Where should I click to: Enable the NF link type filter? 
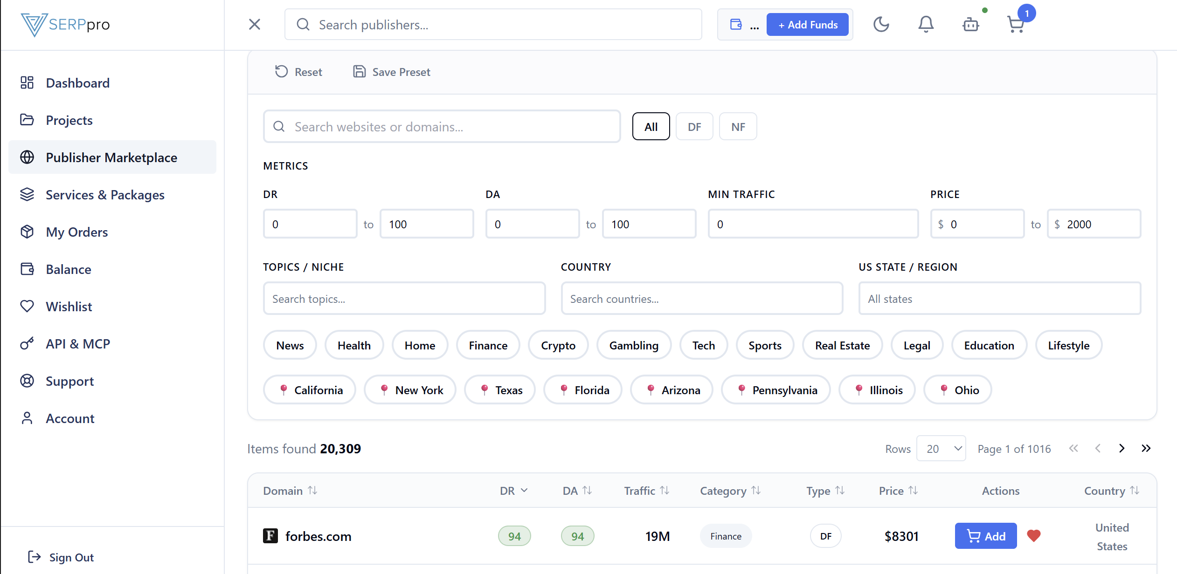tap(738, 126)
